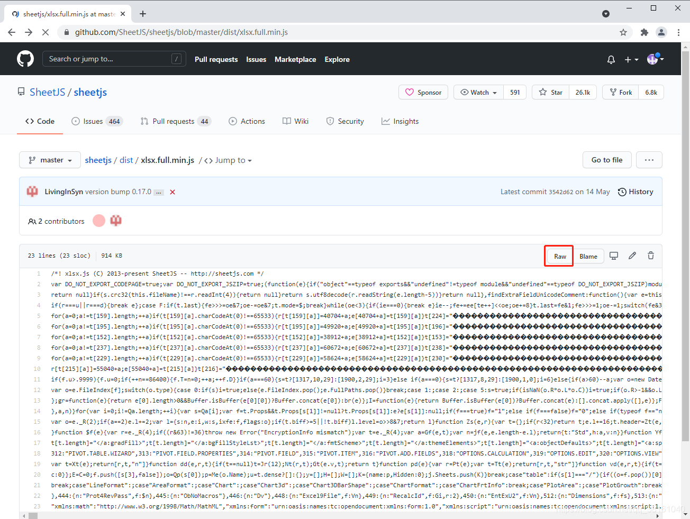This screenshot has width=690, height=519.
Task: Open the SheetJS owner link
Action: point(47,92)
